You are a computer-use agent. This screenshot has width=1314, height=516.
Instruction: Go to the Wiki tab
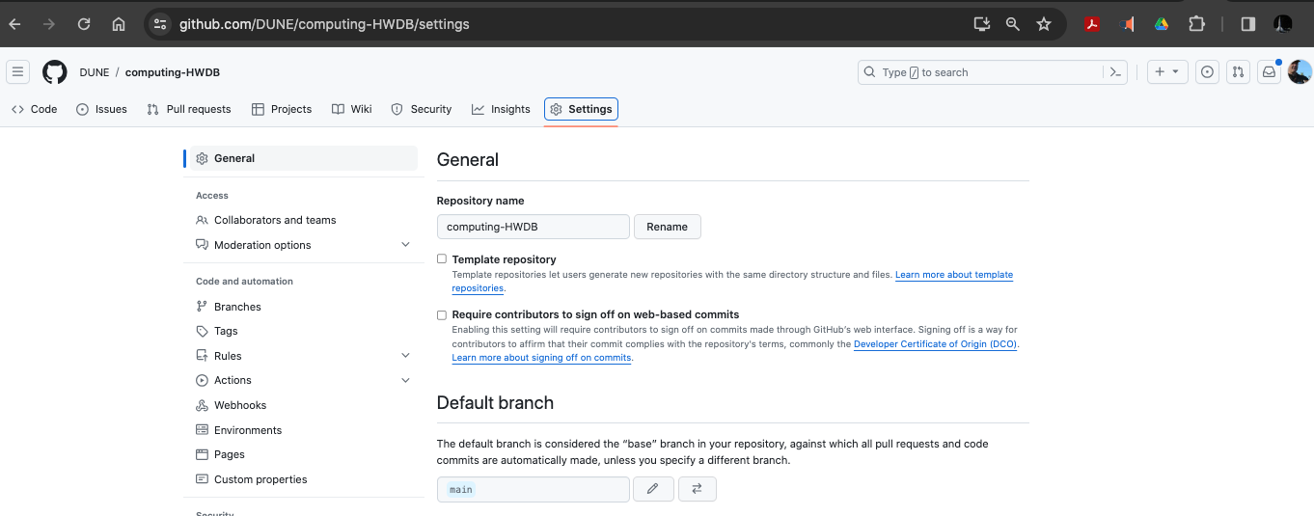352,109
